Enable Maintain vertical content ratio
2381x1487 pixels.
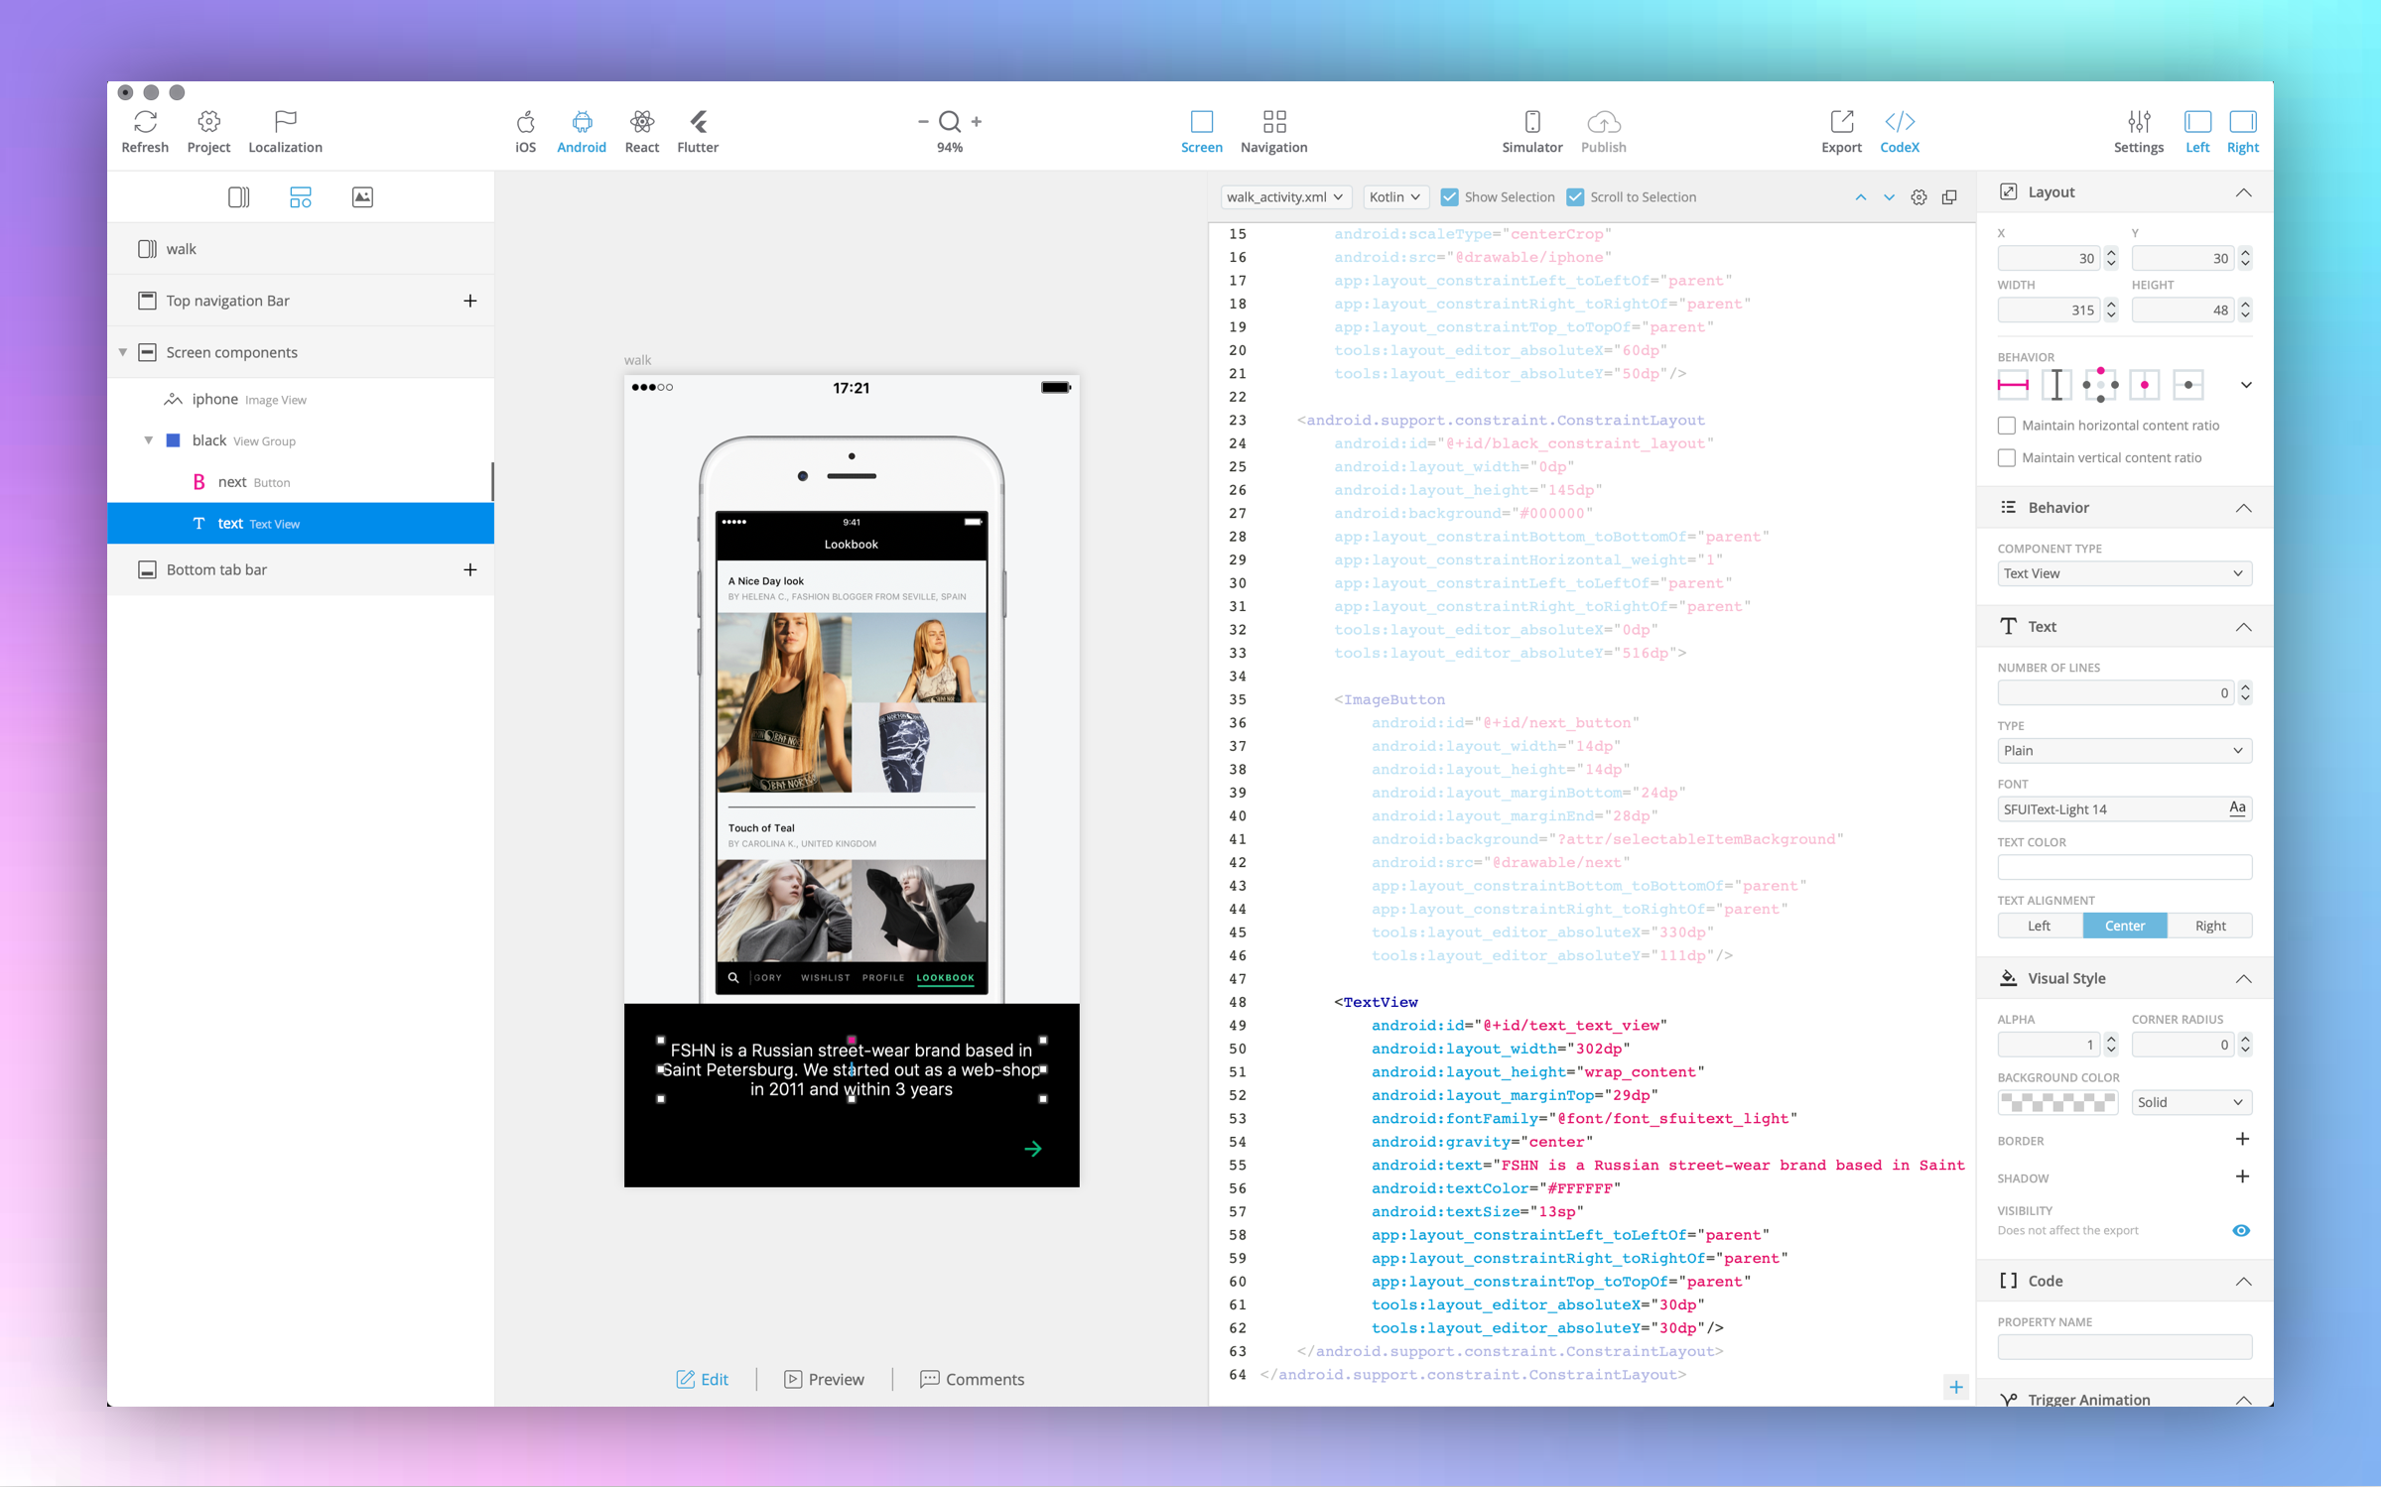point(2007,458)
